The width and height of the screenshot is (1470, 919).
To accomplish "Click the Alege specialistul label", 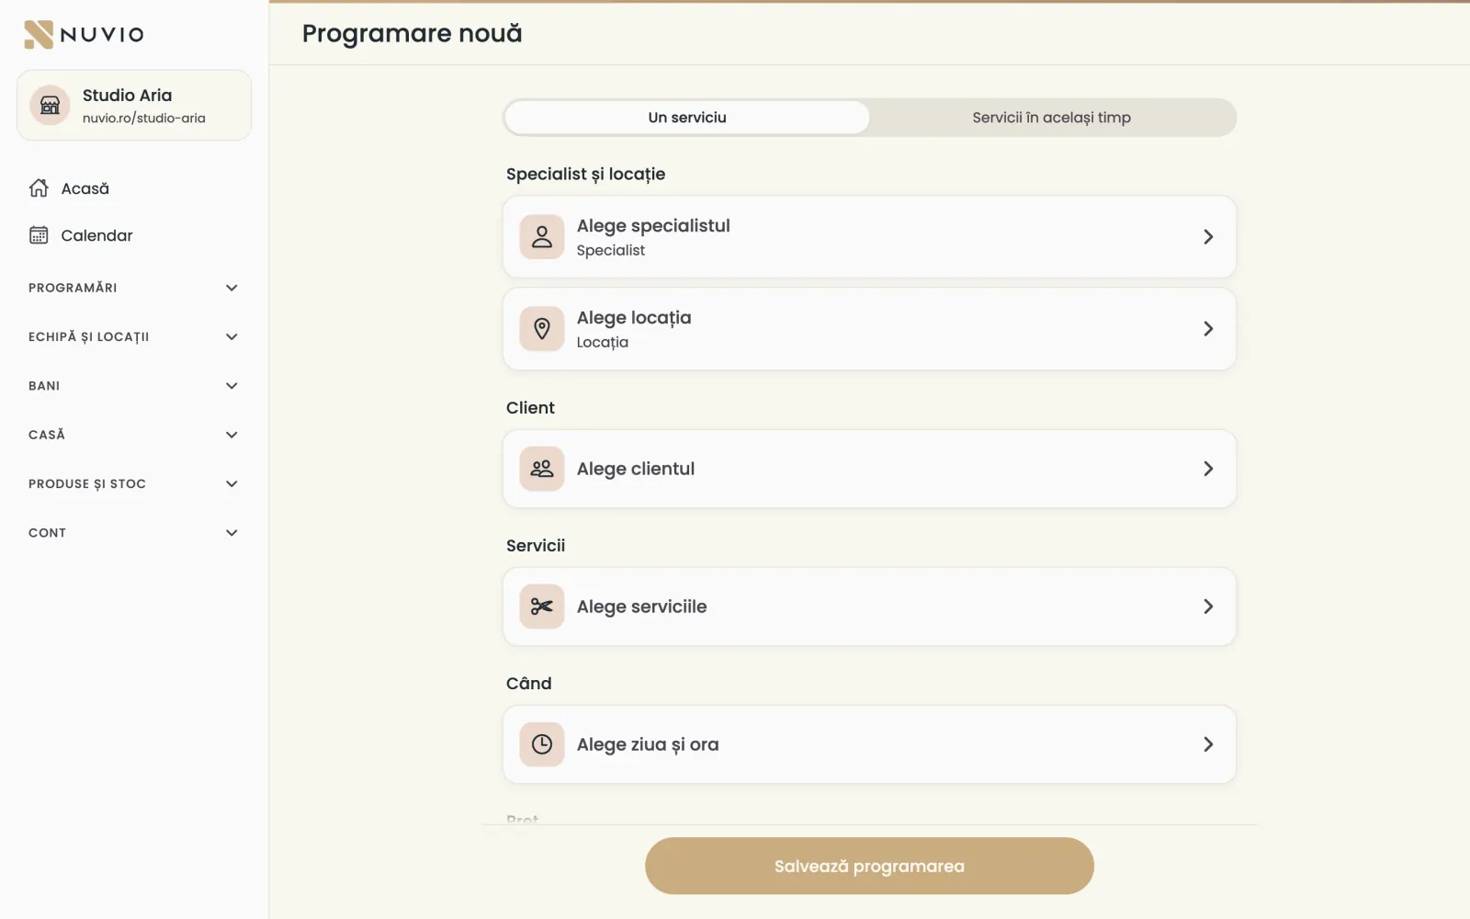I will [653, 226].
